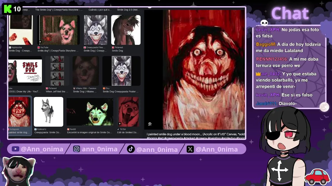The image size is (332, 186).
Task: Click the Rolimon's source favicon
Action: (36, 129)
